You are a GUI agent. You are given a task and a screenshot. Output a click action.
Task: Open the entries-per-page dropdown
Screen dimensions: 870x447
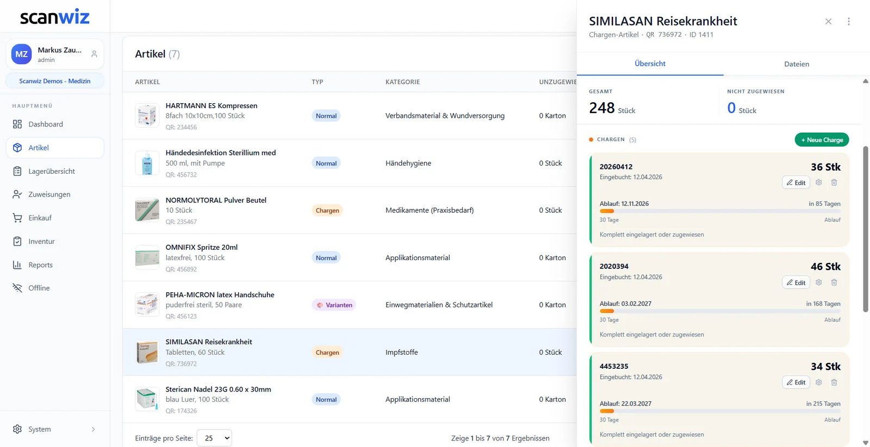tap(214, 438)
